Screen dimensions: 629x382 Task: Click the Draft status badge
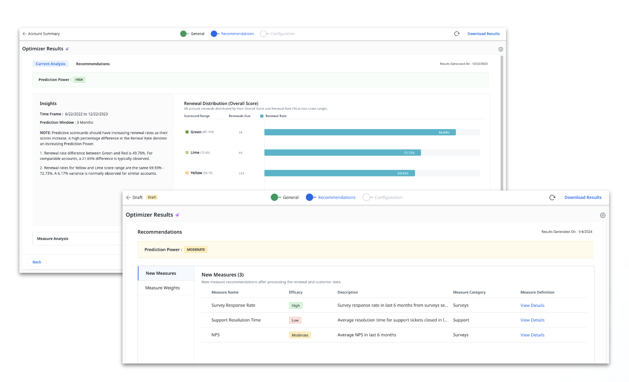(x=152, y=197)
